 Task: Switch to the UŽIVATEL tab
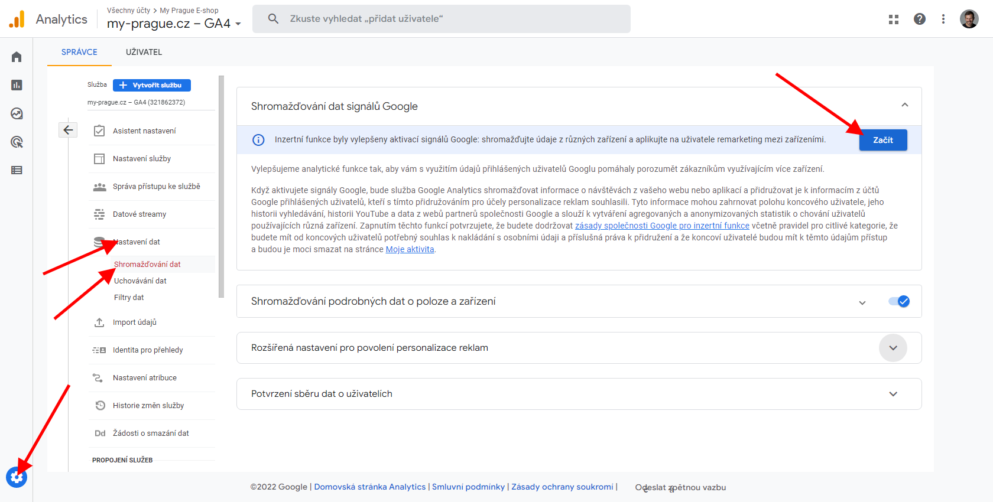coord(144,52)
